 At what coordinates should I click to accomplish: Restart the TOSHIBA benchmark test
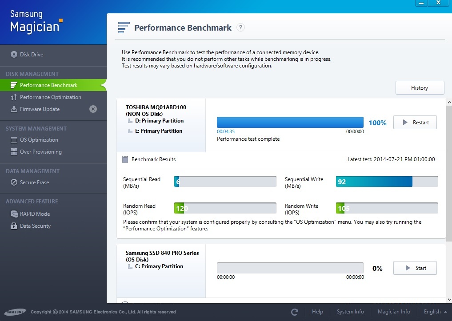pyautogui.click(x=415, y=123)
